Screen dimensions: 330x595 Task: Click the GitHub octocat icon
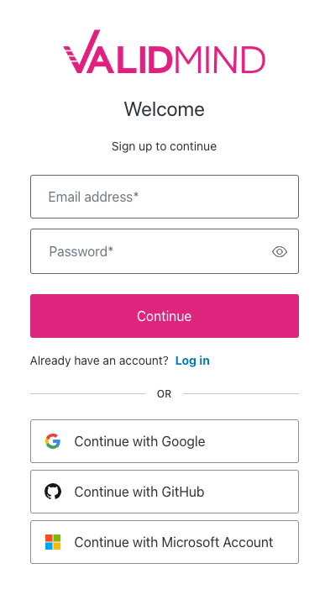53,492
